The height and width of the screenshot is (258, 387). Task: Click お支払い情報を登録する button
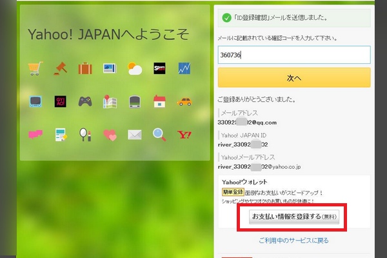point(295,217)
